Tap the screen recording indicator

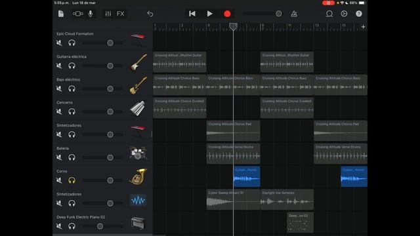328,3
